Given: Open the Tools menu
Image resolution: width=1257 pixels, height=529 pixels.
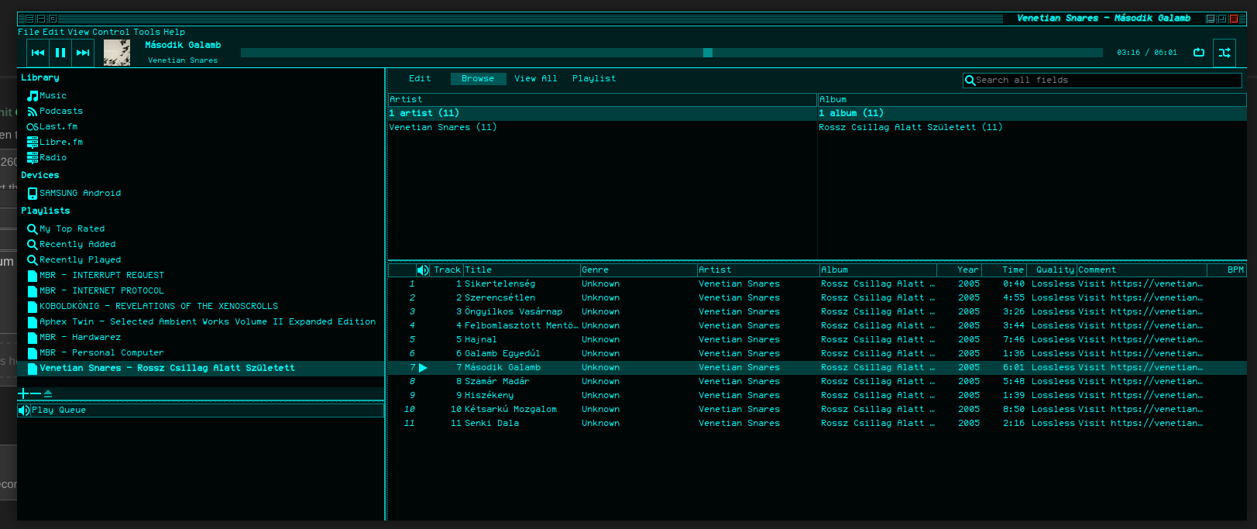Looking at the screenshot, I should point(146,33).
